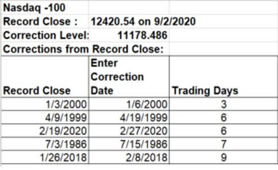Click the 2/19/2020 record close cell
The width and height of the screenshot is (278, 170).
point(45,131)
